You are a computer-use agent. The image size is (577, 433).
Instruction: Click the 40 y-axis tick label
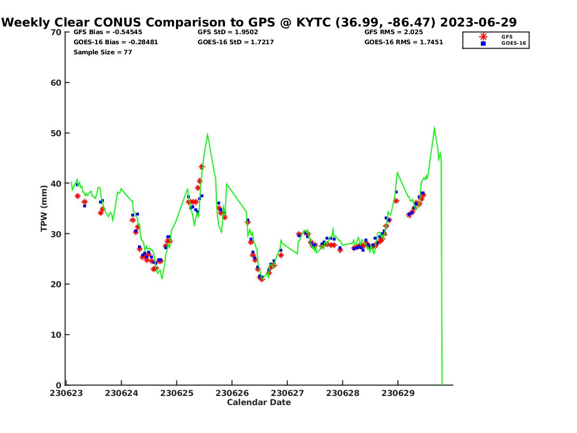click(56, 184)
